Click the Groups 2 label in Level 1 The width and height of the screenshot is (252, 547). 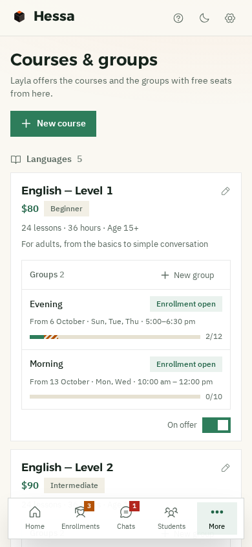47,275
